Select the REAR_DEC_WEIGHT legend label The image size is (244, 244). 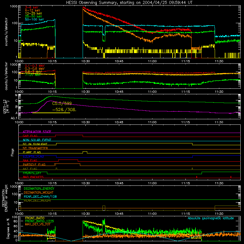37,201
